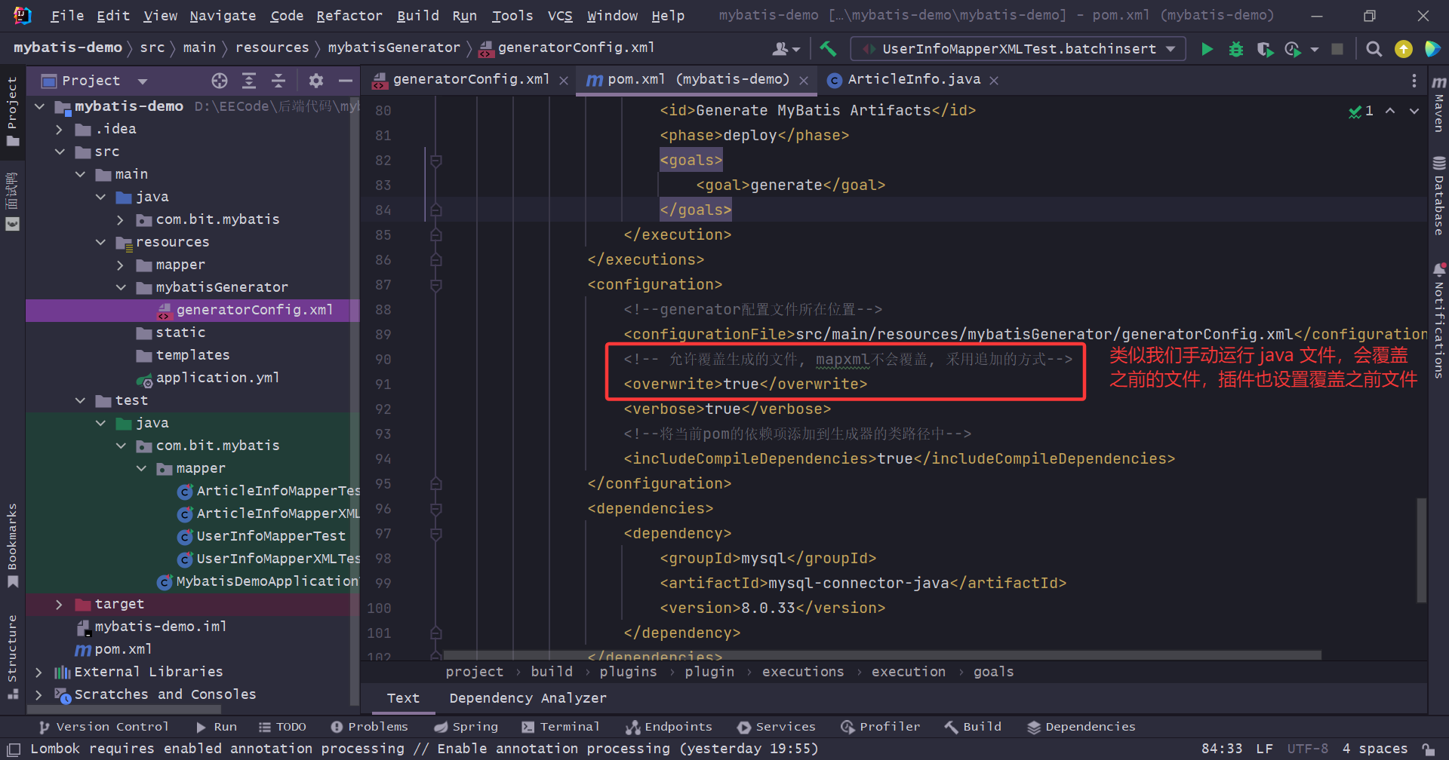Open Project panel gear options
The height and width of the screenshot is (760, 1449).
316,81
